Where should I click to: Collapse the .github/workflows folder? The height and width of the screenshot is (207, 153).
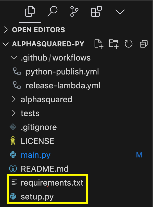click(14, 58)
